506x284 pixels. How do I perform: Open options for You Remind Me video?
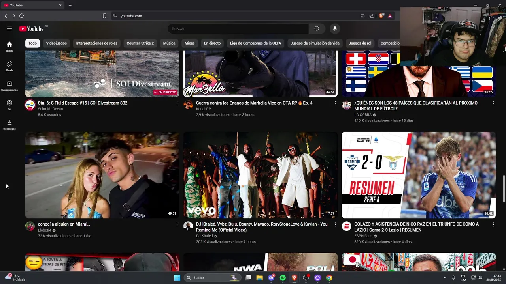335,224
